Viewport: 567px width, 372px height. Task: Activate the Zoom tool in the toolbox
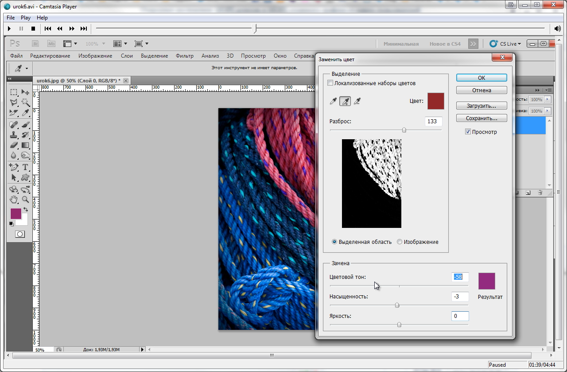coord(25,200)
